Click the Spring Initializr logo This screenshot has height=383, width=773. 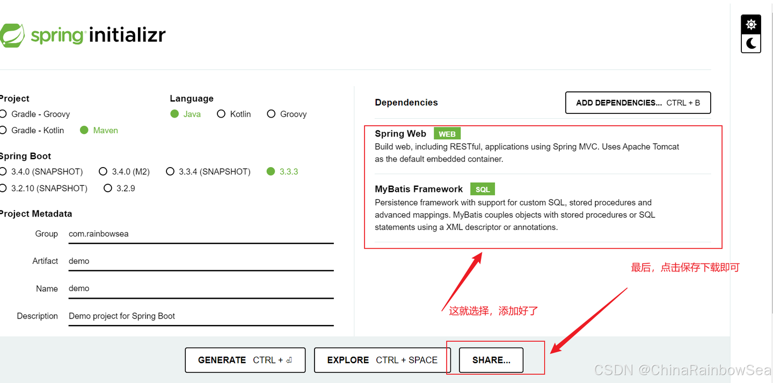84,33
